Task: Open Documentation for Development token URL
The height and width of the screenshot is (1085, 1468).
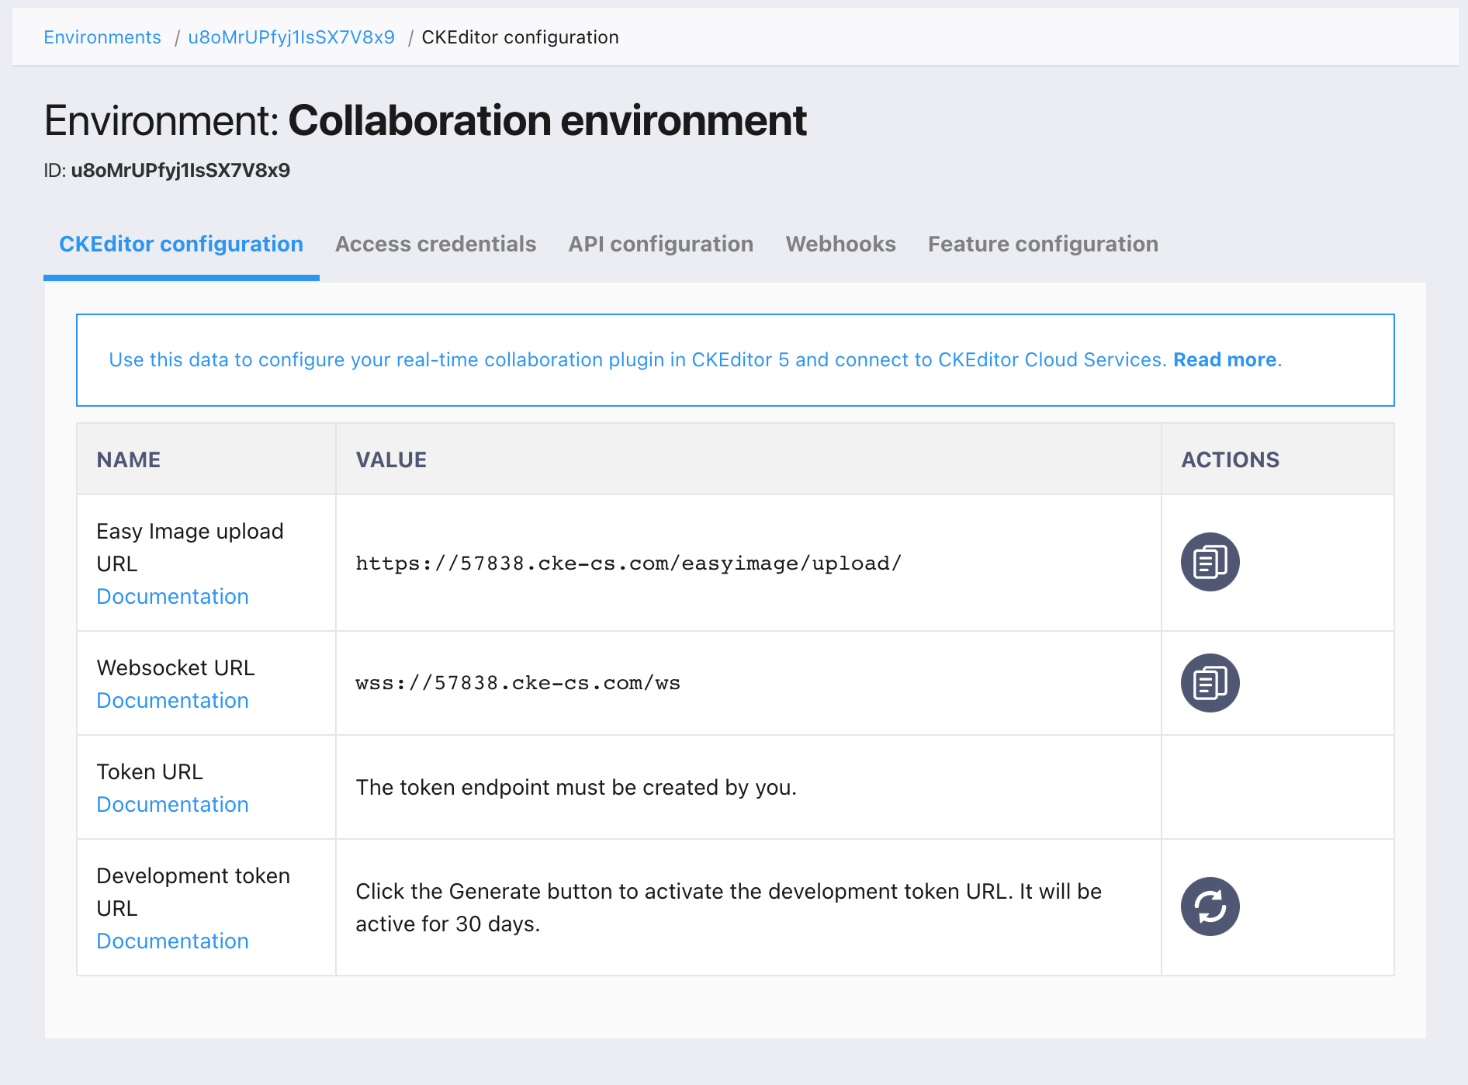Action: 172,941
